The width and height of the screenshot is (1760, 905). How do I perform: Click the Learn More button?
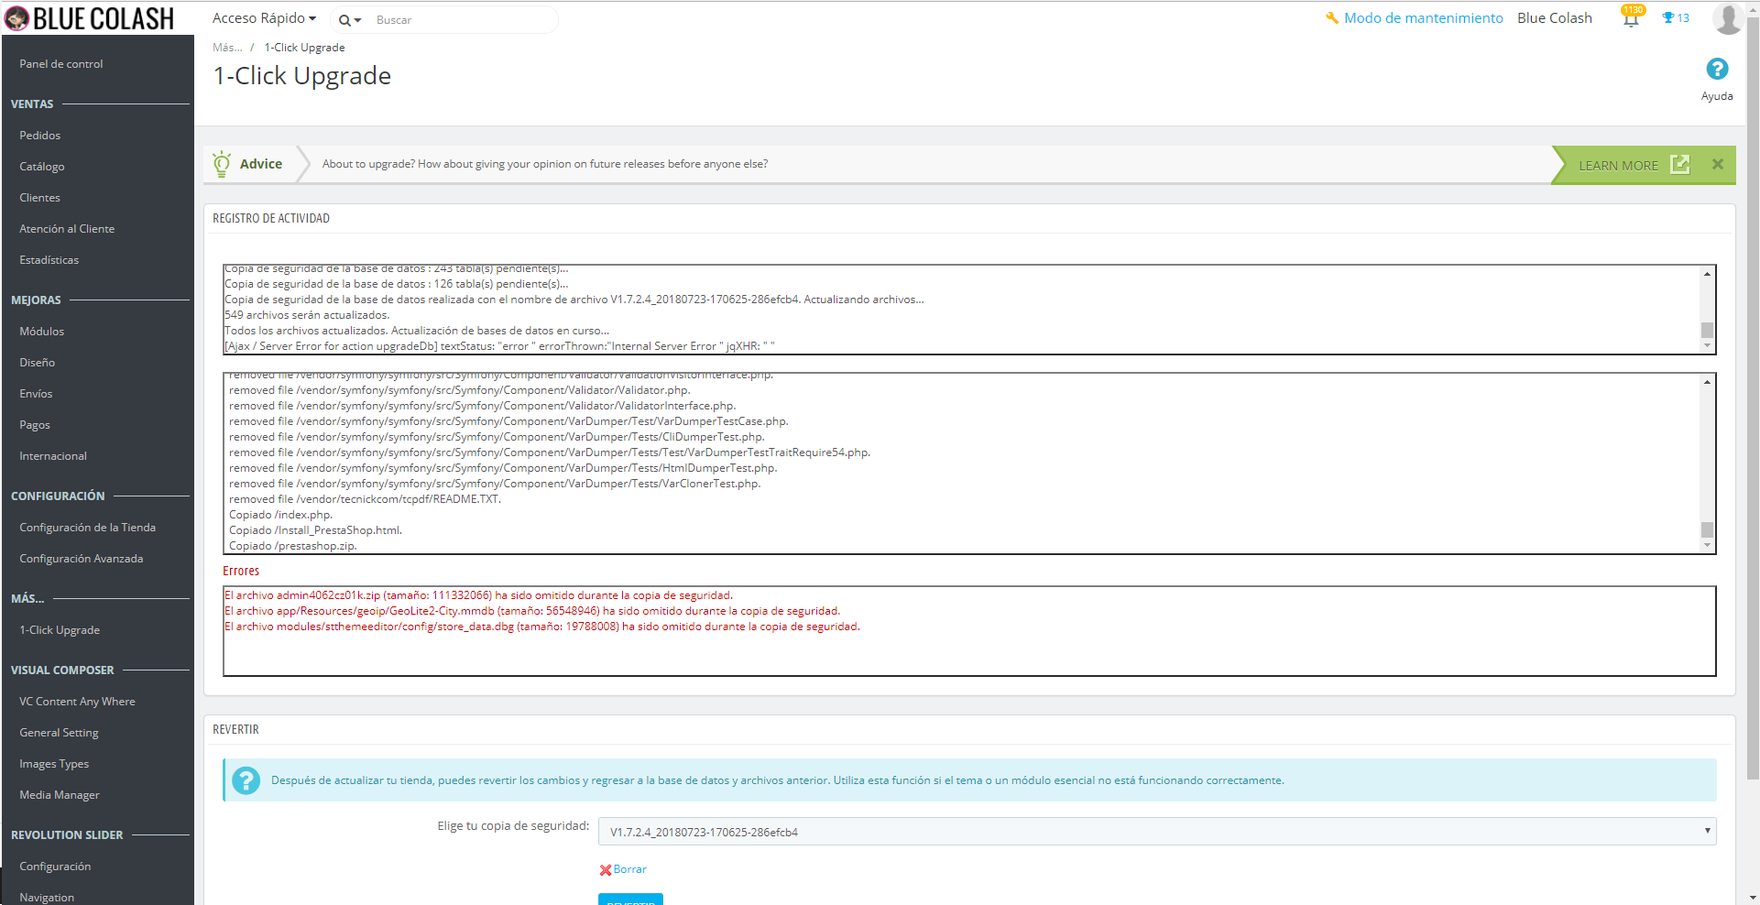(x=1633, y=165)
